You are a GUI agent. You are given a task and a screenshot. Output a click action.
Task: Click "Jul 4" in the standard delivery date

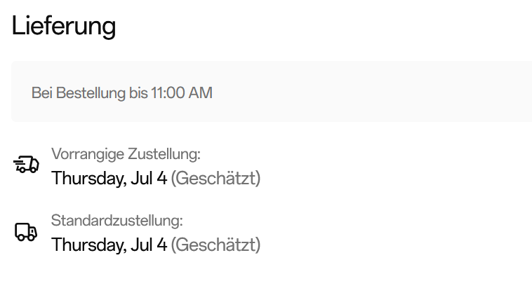point(149,245)
